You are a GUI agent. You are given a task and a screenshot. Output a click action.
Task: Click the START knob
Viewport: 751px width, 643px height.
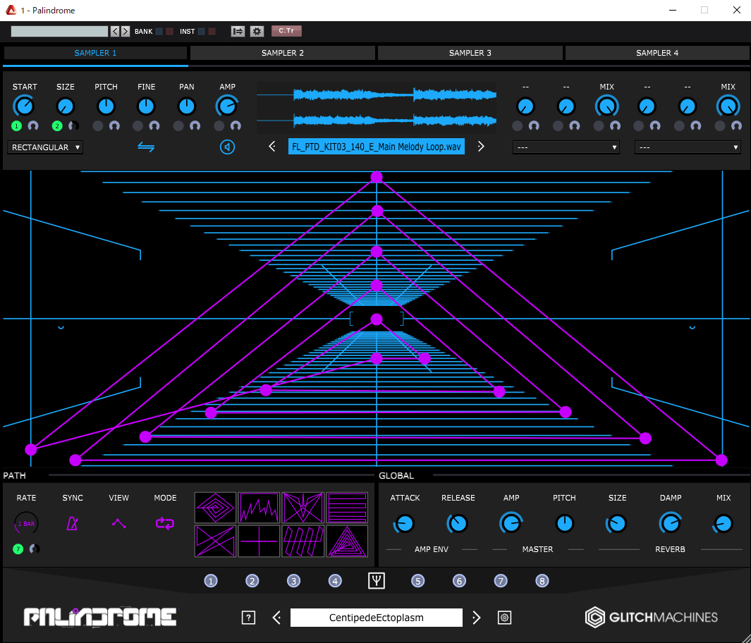point(24,106)
